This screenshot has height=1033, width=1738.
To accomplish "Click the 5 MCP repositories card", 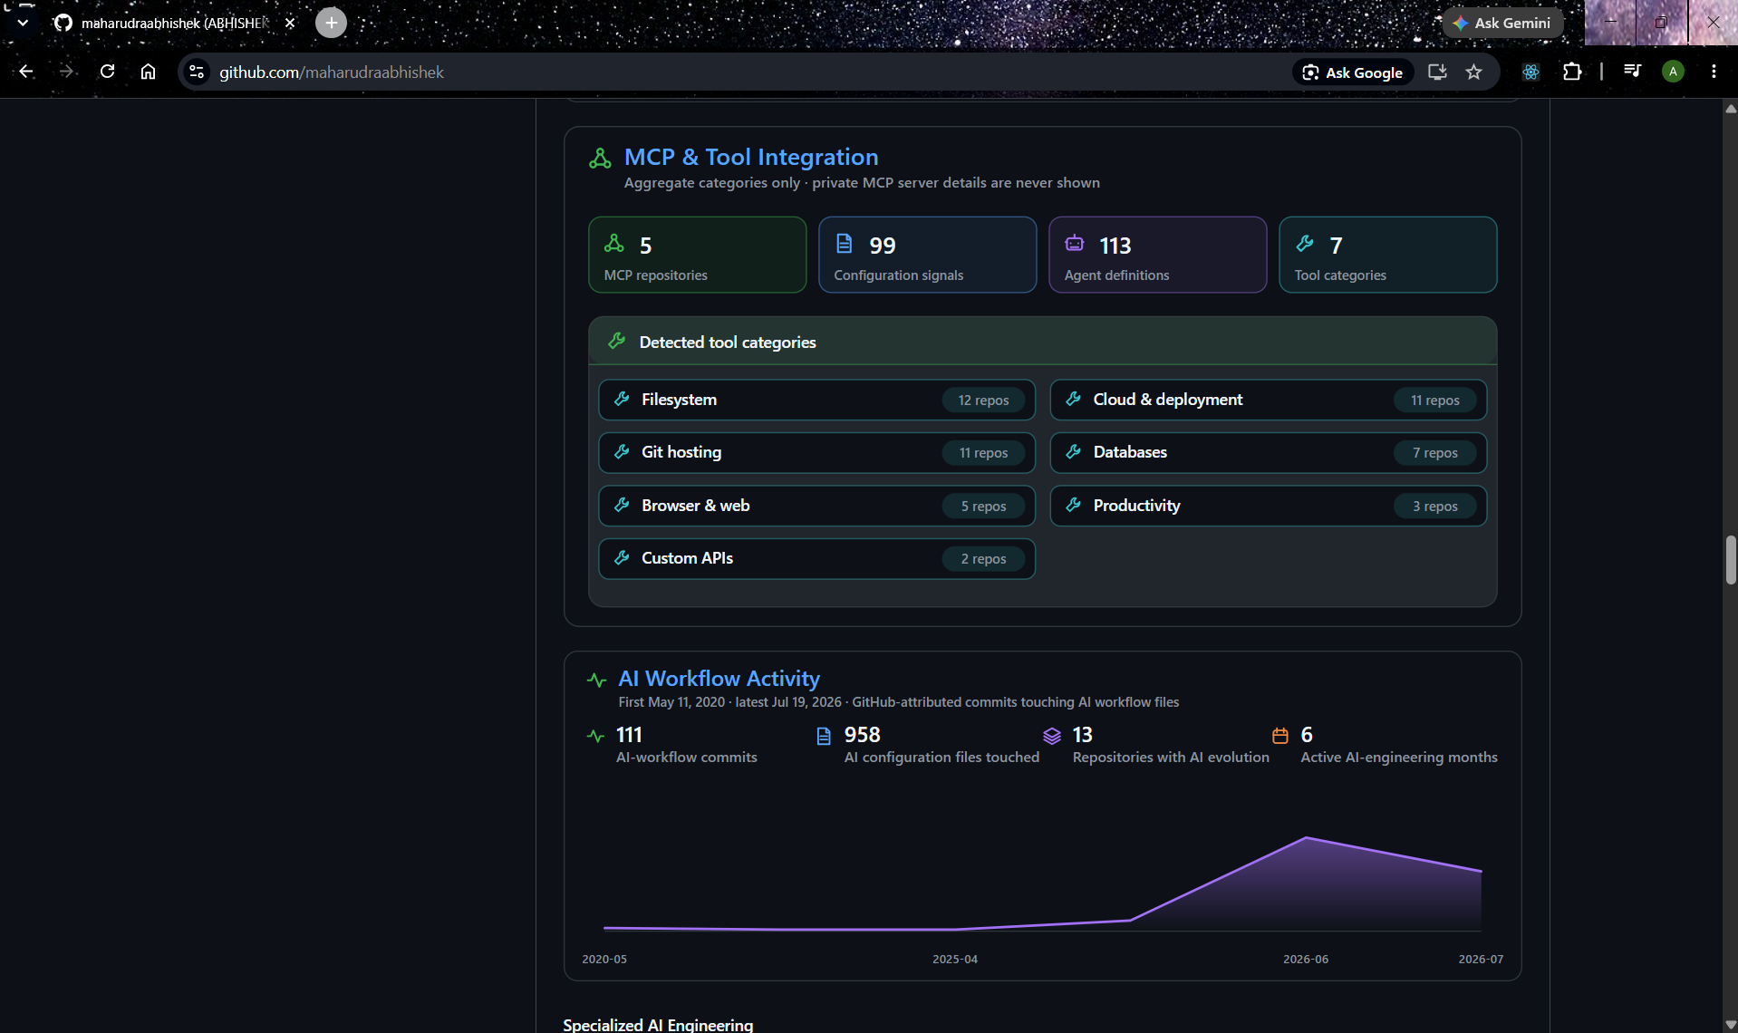I will [697, 255].
